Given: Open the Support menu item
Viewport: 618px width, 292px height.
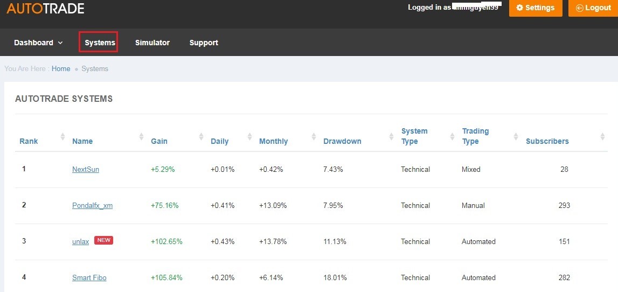Looking at the screenshot, I should (204, 43).
